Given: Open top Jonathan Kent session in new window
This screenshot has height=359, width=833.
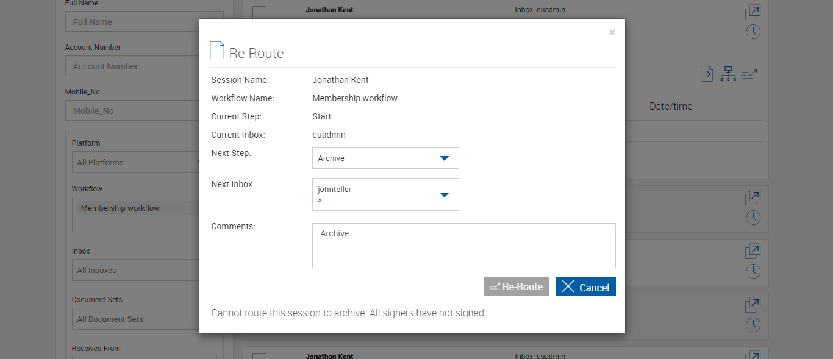Looking at the screenshot, I should 753,12.
